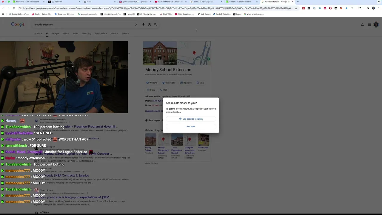Open a new tab with the plus button
This screenshot has width=382, height=215.
coord(298,2)
